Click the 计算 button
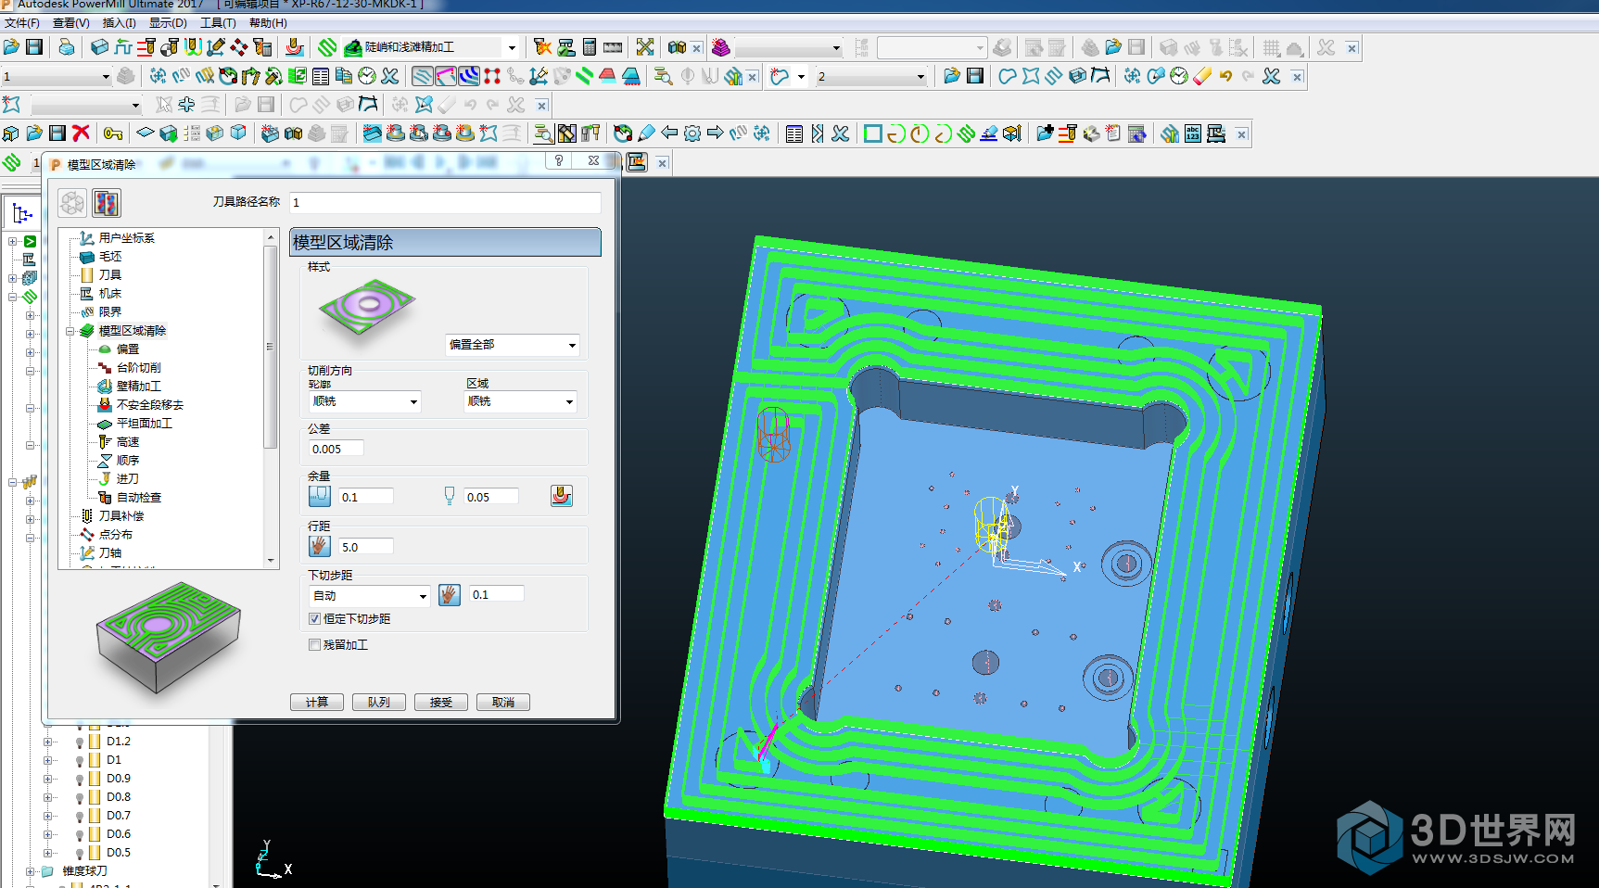 coord(317,702)
